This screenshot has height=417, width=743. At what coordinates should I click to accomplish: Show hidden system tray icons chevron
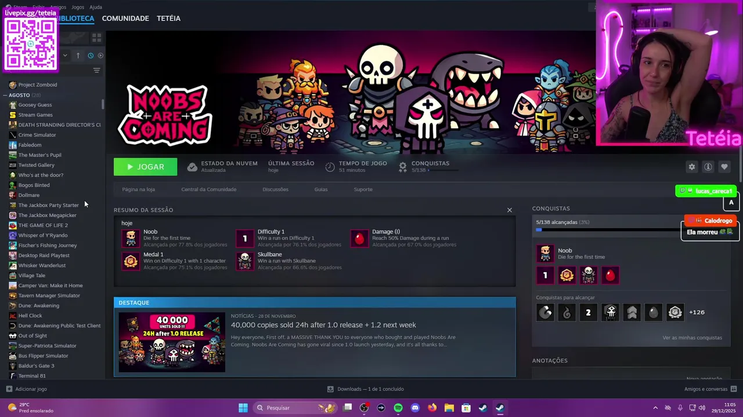tap(655, 408)
